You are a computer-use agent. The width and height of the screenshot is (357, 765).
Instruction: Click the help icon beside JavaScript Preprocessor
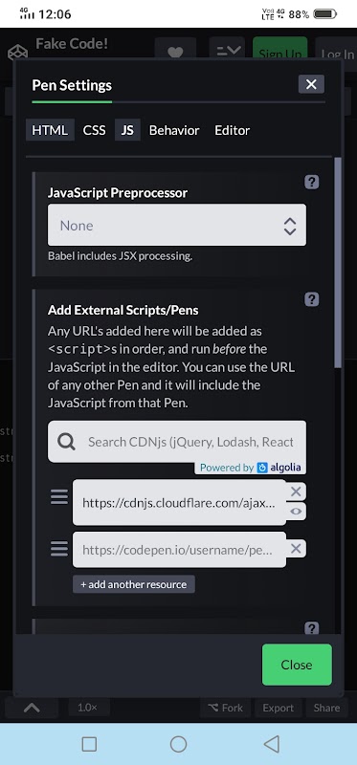(312, 182)
